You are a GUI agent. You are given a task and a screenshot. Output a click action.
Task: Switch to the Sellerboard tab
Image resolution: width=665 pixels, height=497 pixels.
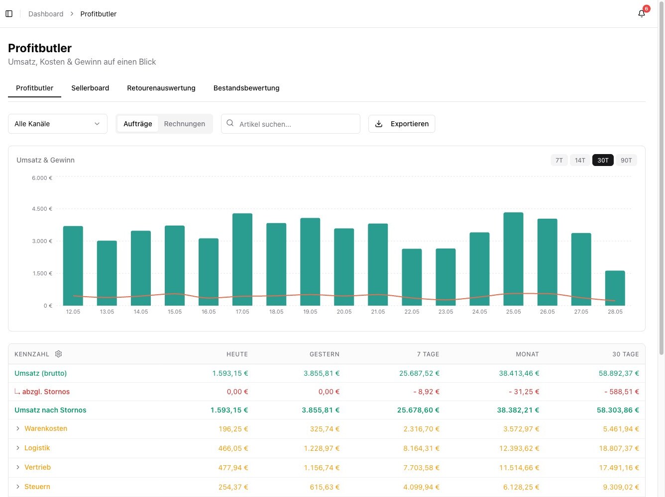(x=90, y=88)
